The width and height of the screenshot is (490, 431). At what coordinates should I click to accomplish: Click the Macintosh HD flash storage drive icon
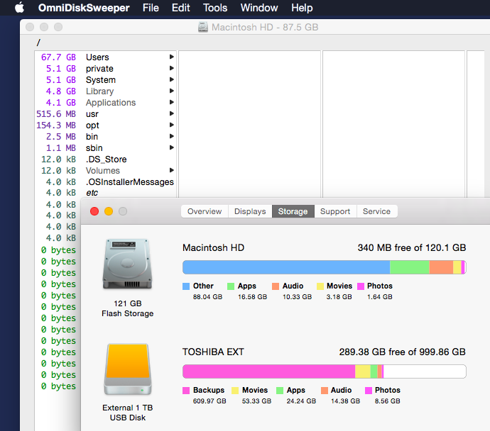coord(127,264)
